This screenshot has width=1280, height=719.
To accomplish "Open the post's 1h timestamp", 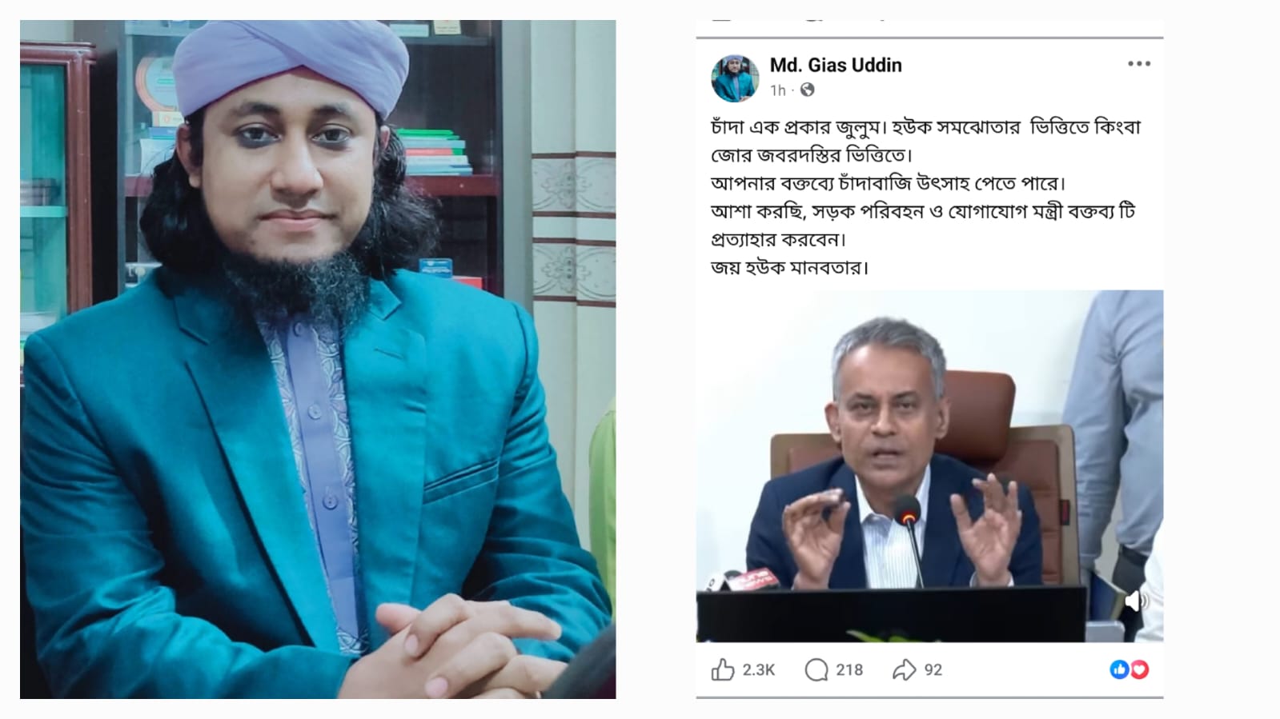I will pos(778,90).
